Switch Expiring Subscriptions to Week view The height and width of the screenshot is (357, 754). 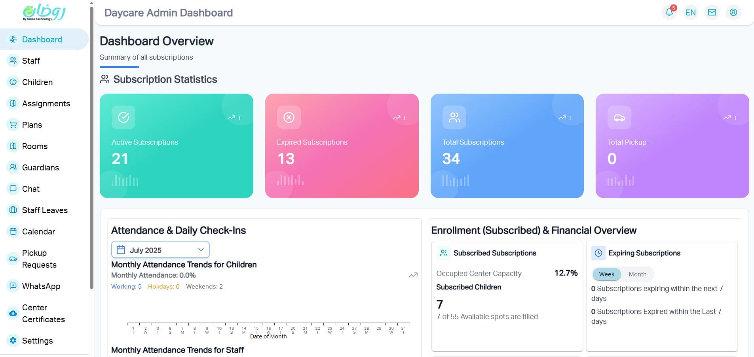click(x=606, y=274)
